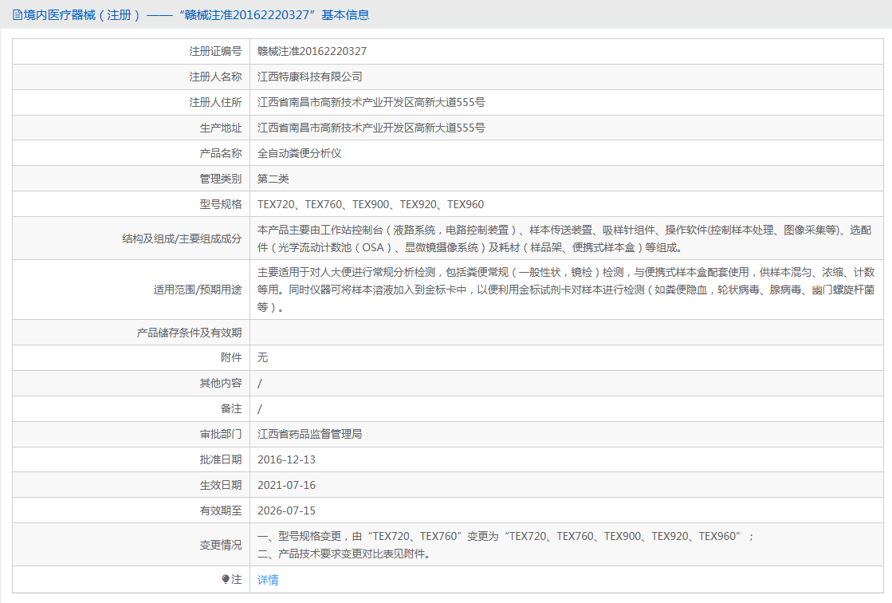Select the text starting 本产品主要由工作站控制台
The width and height of the screenshot is (892, 603).
[564, 238]
